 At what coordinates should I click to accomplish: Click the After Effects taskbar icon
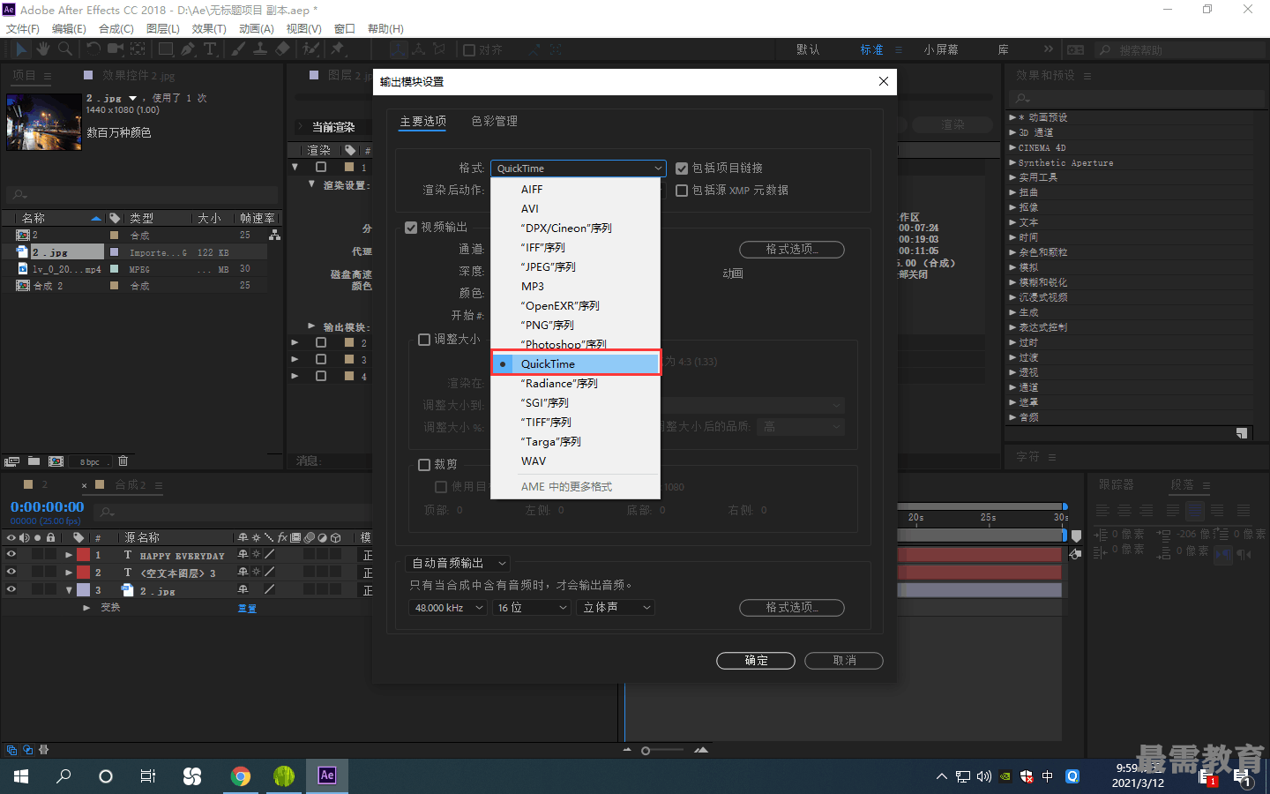point(327,776)
